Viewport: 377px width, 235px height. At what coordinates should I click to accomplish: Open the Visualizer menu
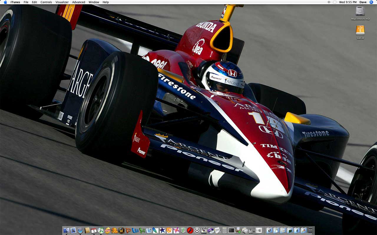[x=62, y=2]
